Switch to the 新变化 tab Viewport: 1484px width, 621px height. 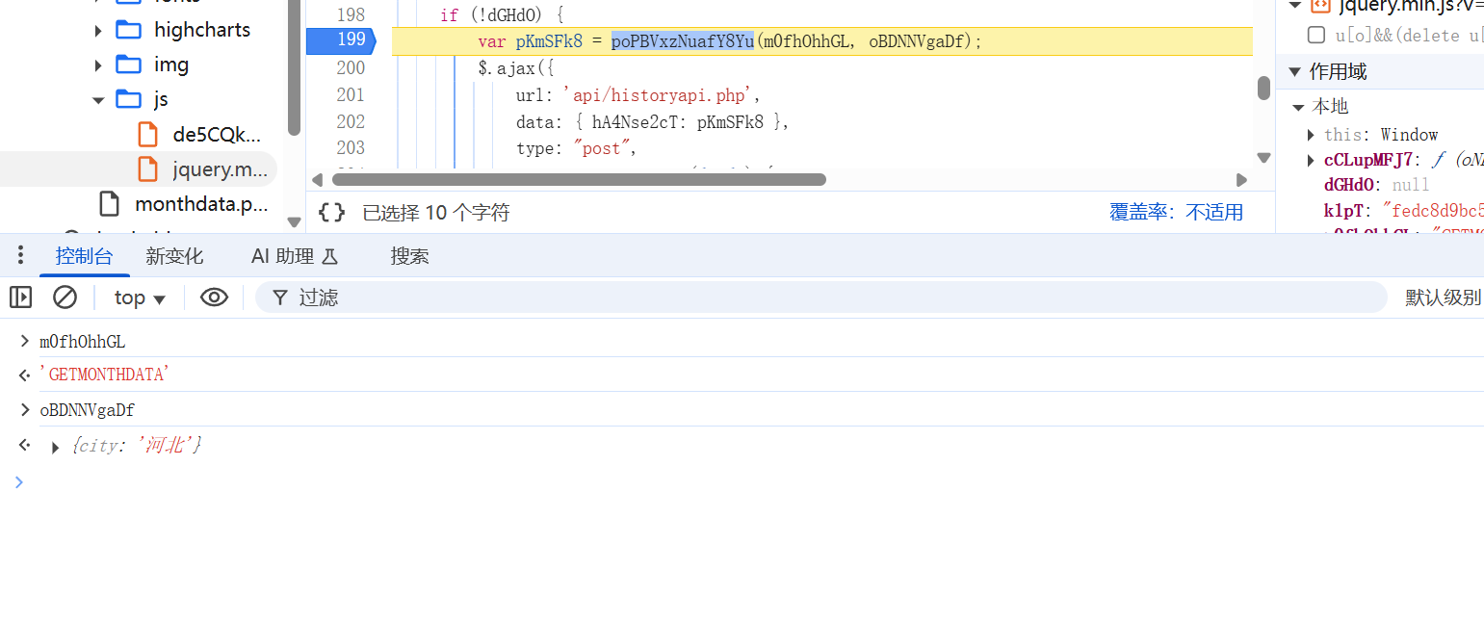tap(174, 256)
